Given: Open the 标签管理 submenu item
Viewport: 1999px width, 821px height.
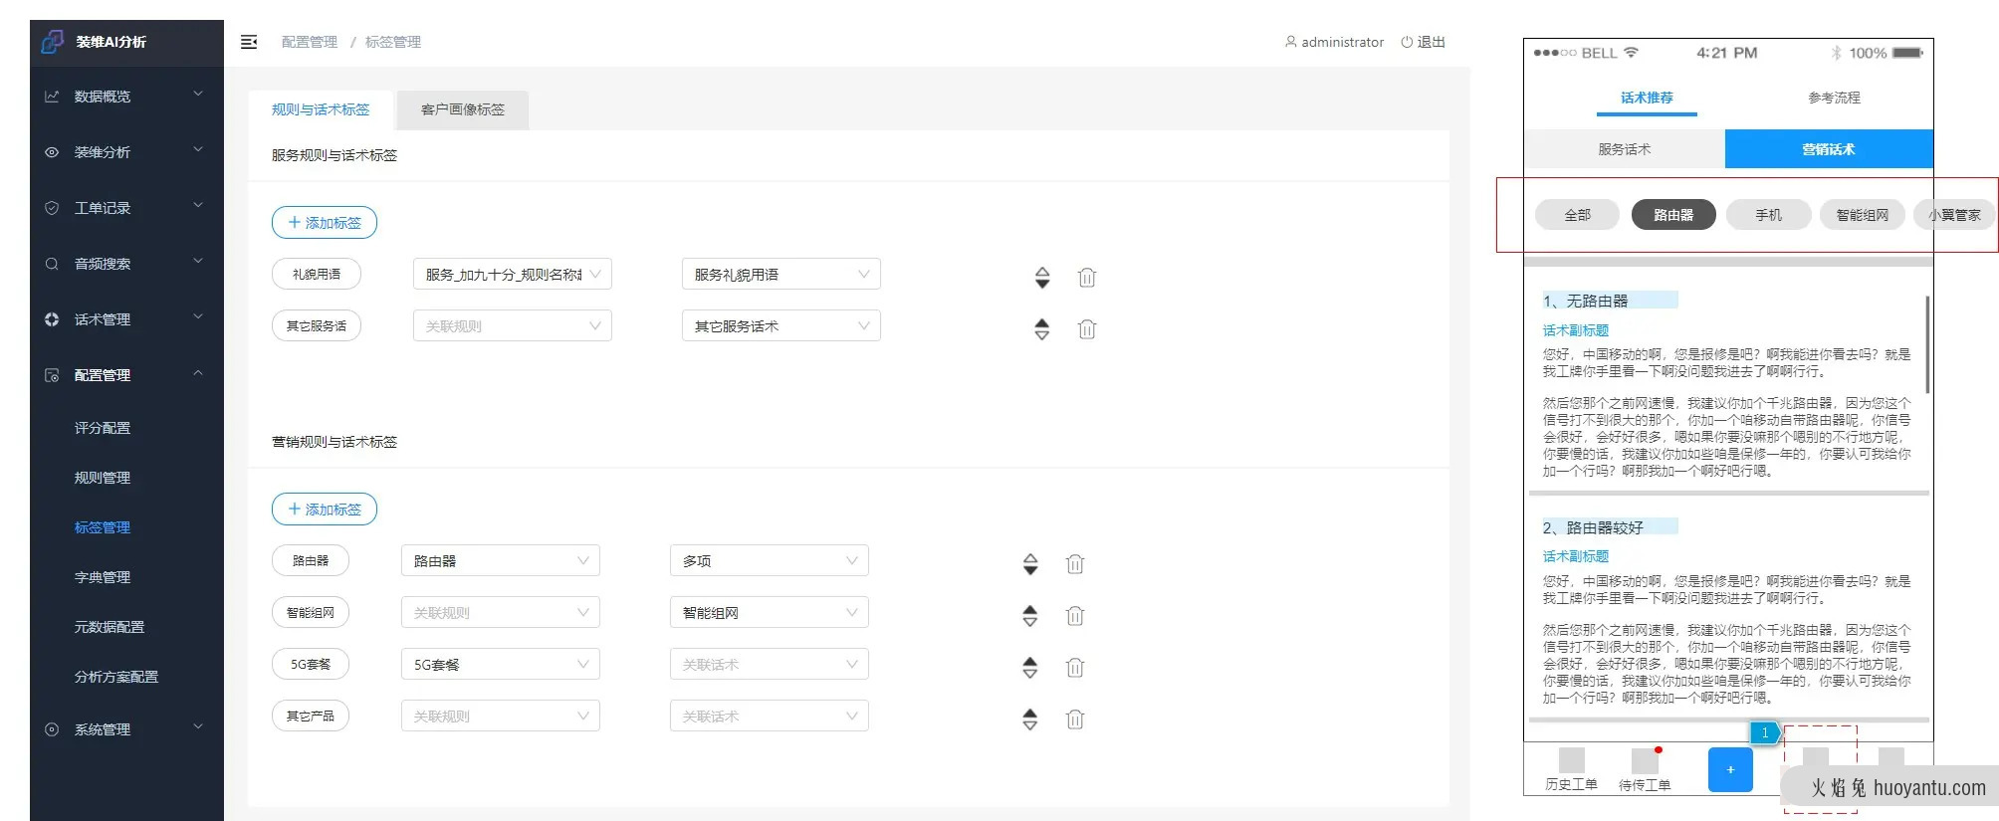Looking at the screenshot, I should pyautogui.click(x=103, y=527).
